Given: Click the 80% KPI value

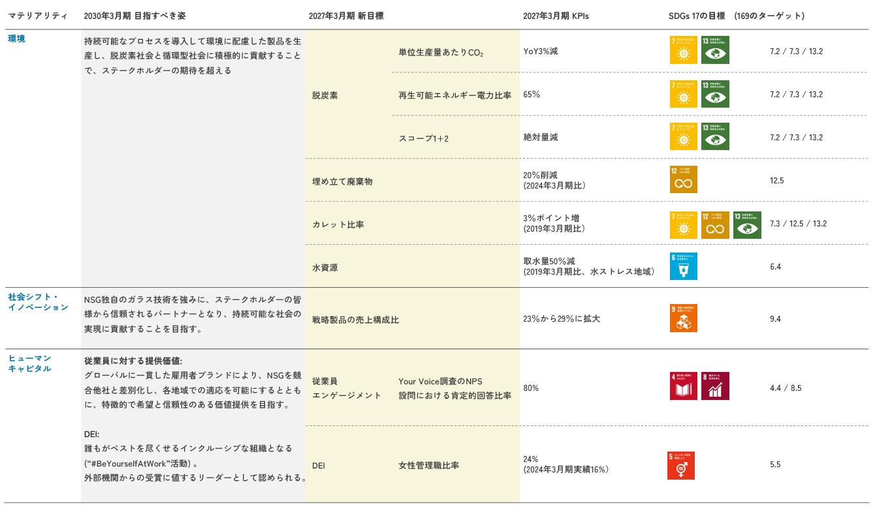Looking at the screenshot, I should (531, 388).
